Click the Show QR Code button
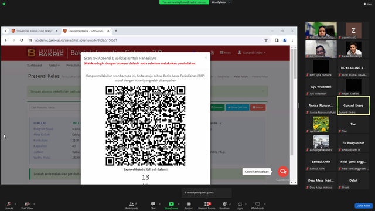375x211 pixels. 237,107
